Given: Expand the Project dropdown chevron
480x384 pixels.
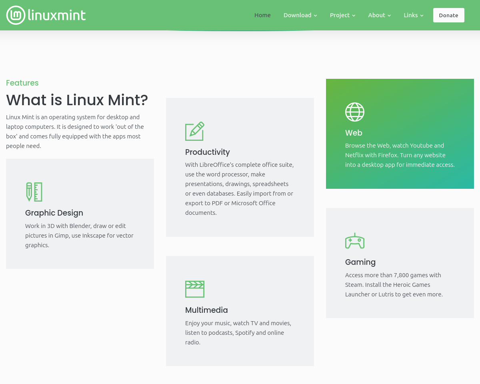Looking at the screenshot, I should 354,16.
